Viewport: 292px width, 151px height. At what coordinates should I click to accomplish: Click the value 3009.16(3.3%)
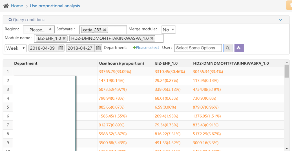tap(205, 143)
